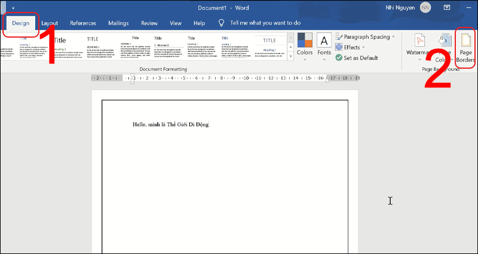Expand the Paragraph Spacing dropdown arrow

(x=393, y=37)
